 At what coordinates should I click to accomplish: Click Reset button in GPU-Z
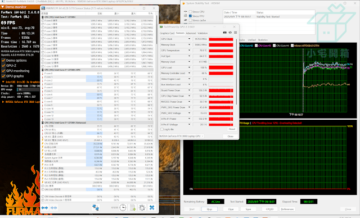coord(232,129)
